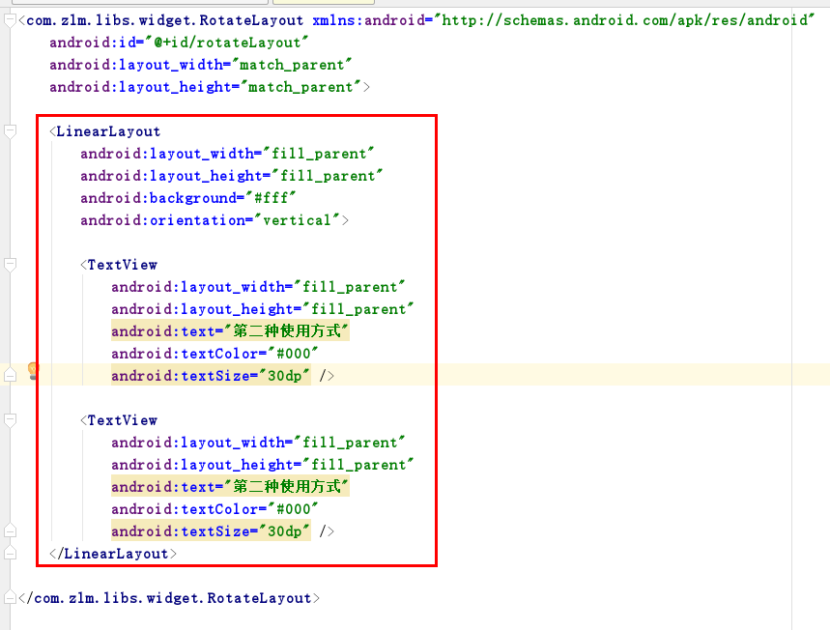Click fold marker beside closing RotateLayout tag

(x=10, y=598)
